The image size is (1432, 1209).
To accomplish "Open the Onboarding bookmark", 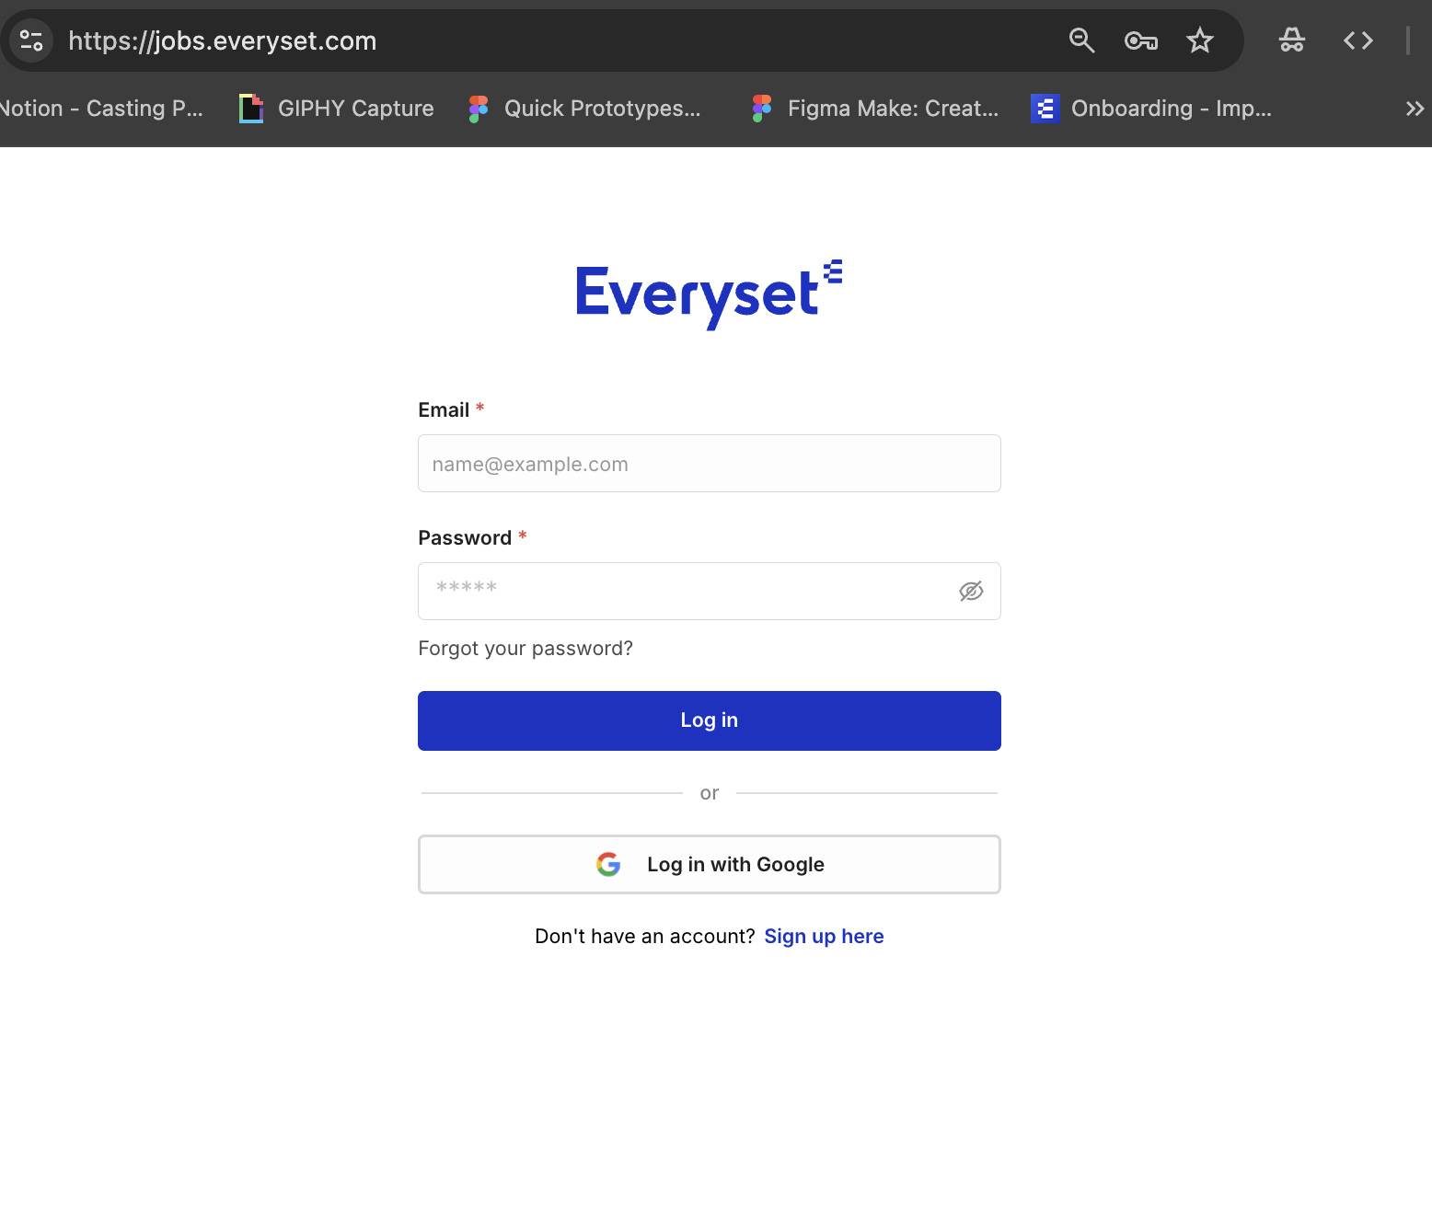I will click(1151, 109).
